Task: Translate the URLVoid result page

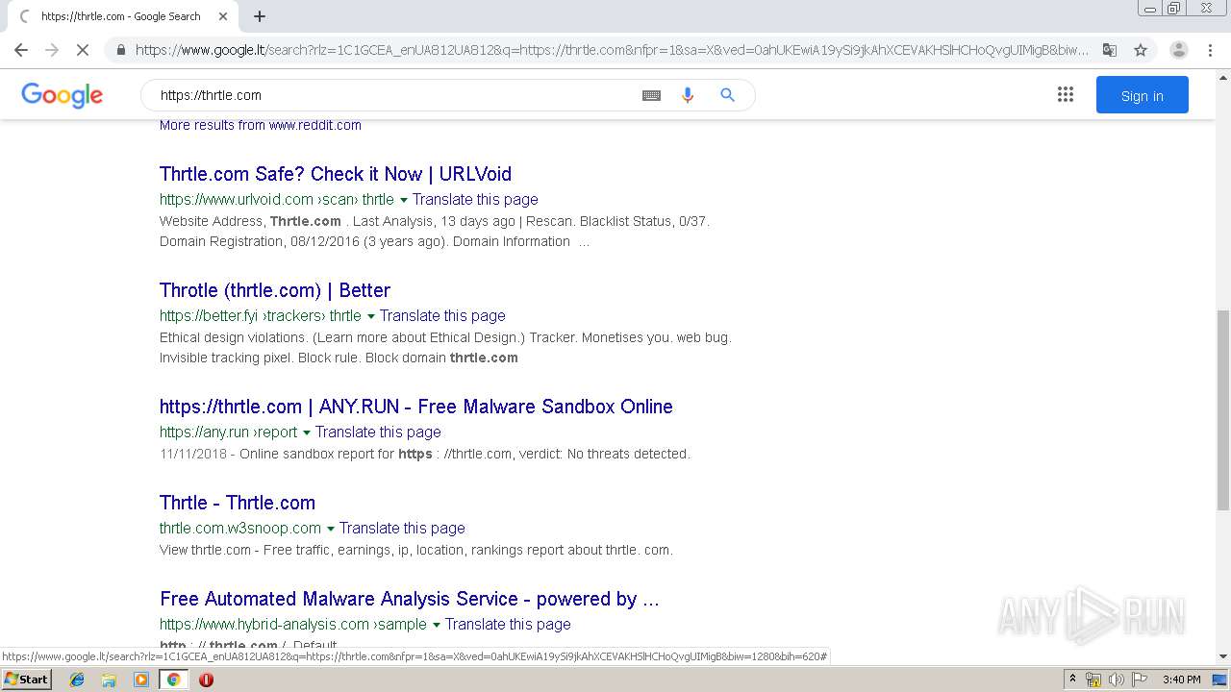Action: 475,200
